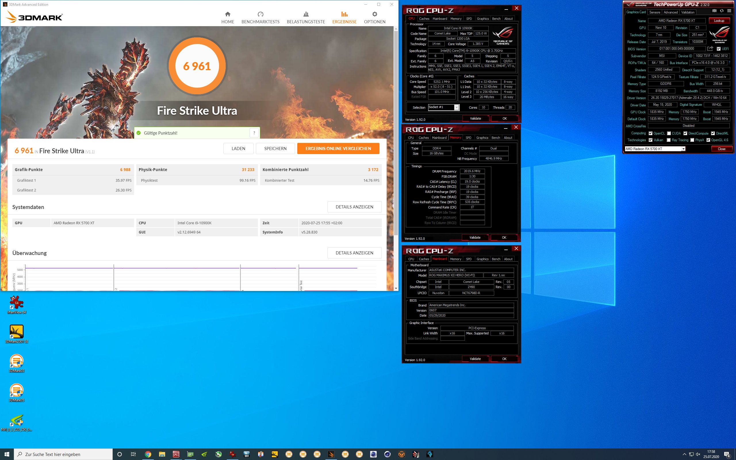736x460 pixels.
Task: Toggle the UEFI checkbox in GPU-Z
Action: [x=718, y=49]
